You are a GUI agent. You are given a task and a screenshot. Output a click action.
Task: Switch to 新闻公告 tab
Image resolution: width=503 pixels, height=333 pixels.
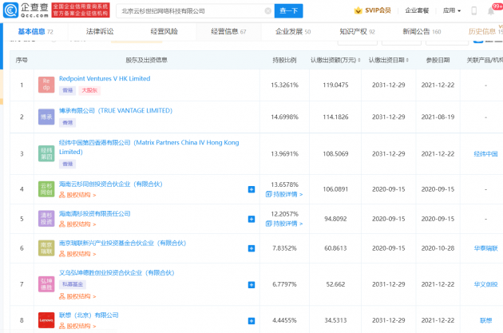tap(422, 31)
